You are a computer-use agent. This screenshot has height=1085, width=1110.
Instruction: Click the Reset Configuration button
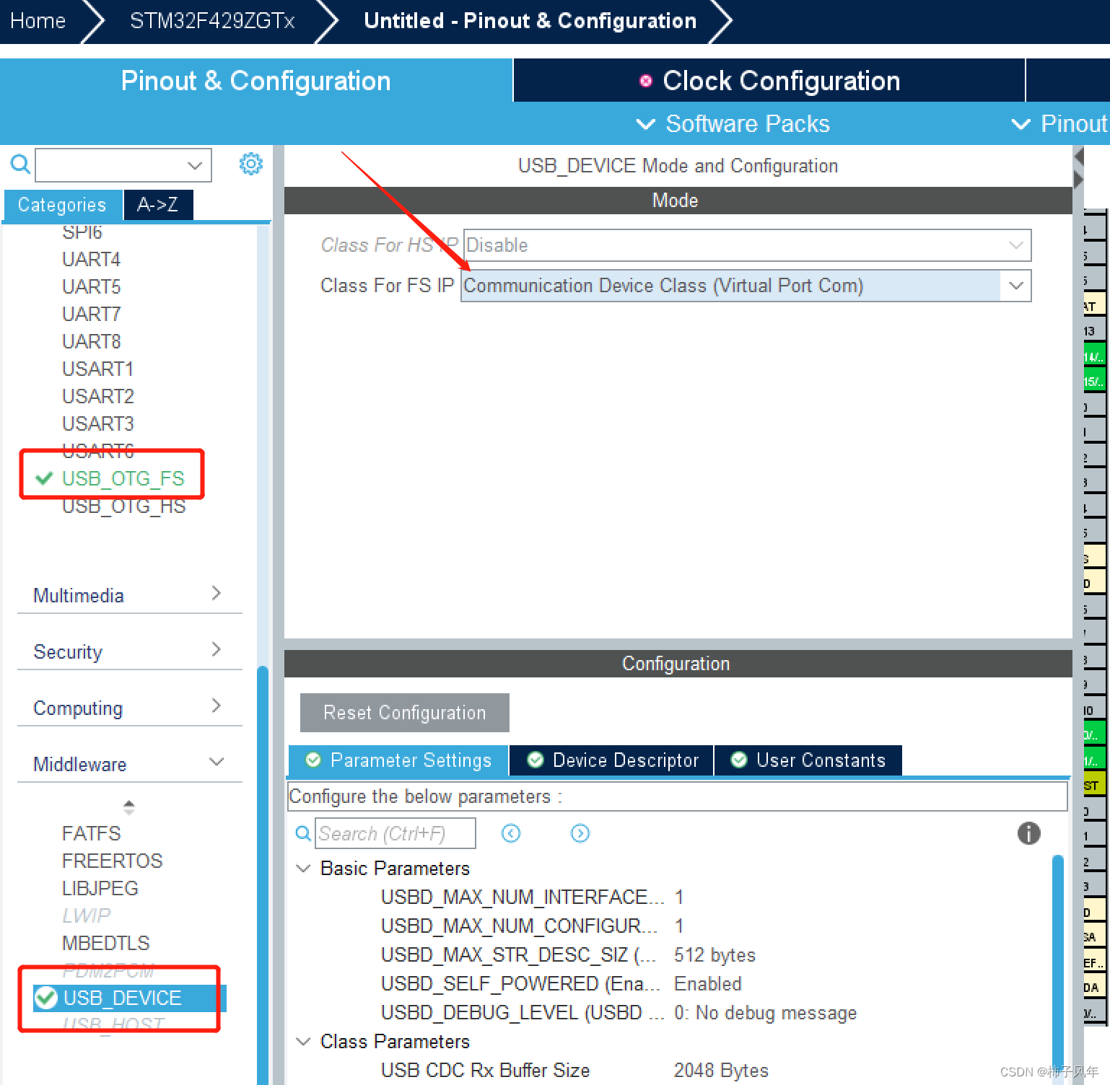click(x=403, y=712)
